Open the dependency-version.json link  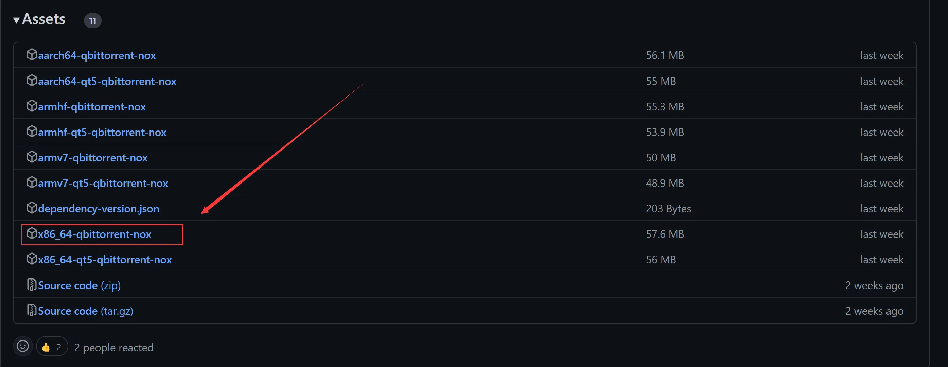(99, 209)
